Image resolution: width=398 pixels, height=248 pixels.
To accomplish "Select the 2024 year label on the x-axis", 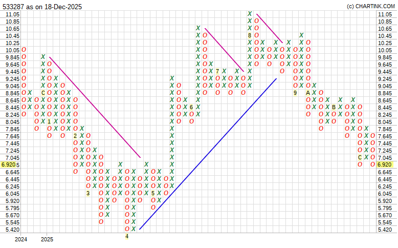I will tap(21, 239).
